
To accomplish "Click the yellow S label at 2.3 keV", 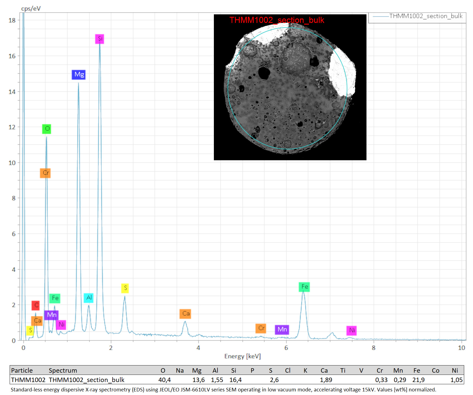I will point(125,288).
